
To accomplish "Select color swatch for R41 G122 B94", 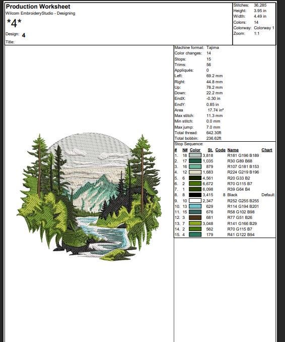I will point(195,235).
